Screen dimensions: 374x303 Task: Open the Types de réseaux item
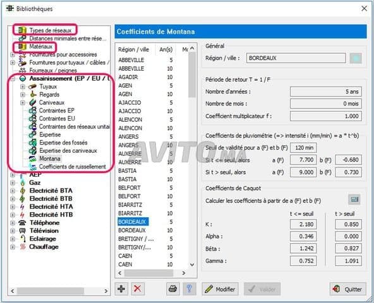(x=51, y=30)
